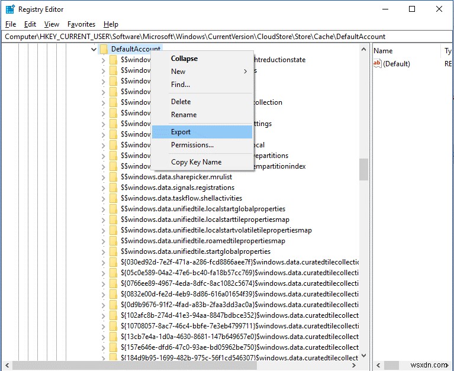Click the DefaultAccount folder icon
454x371 pixels.
pos(104,49)
